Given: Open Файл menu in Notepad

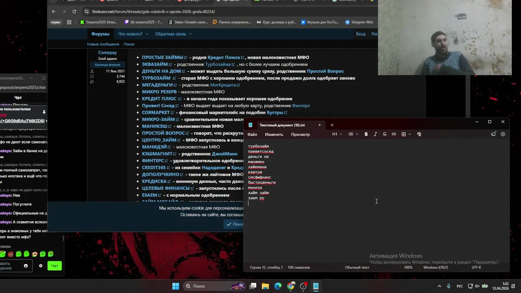Looking at the screenshot, I should coord(252,134).
